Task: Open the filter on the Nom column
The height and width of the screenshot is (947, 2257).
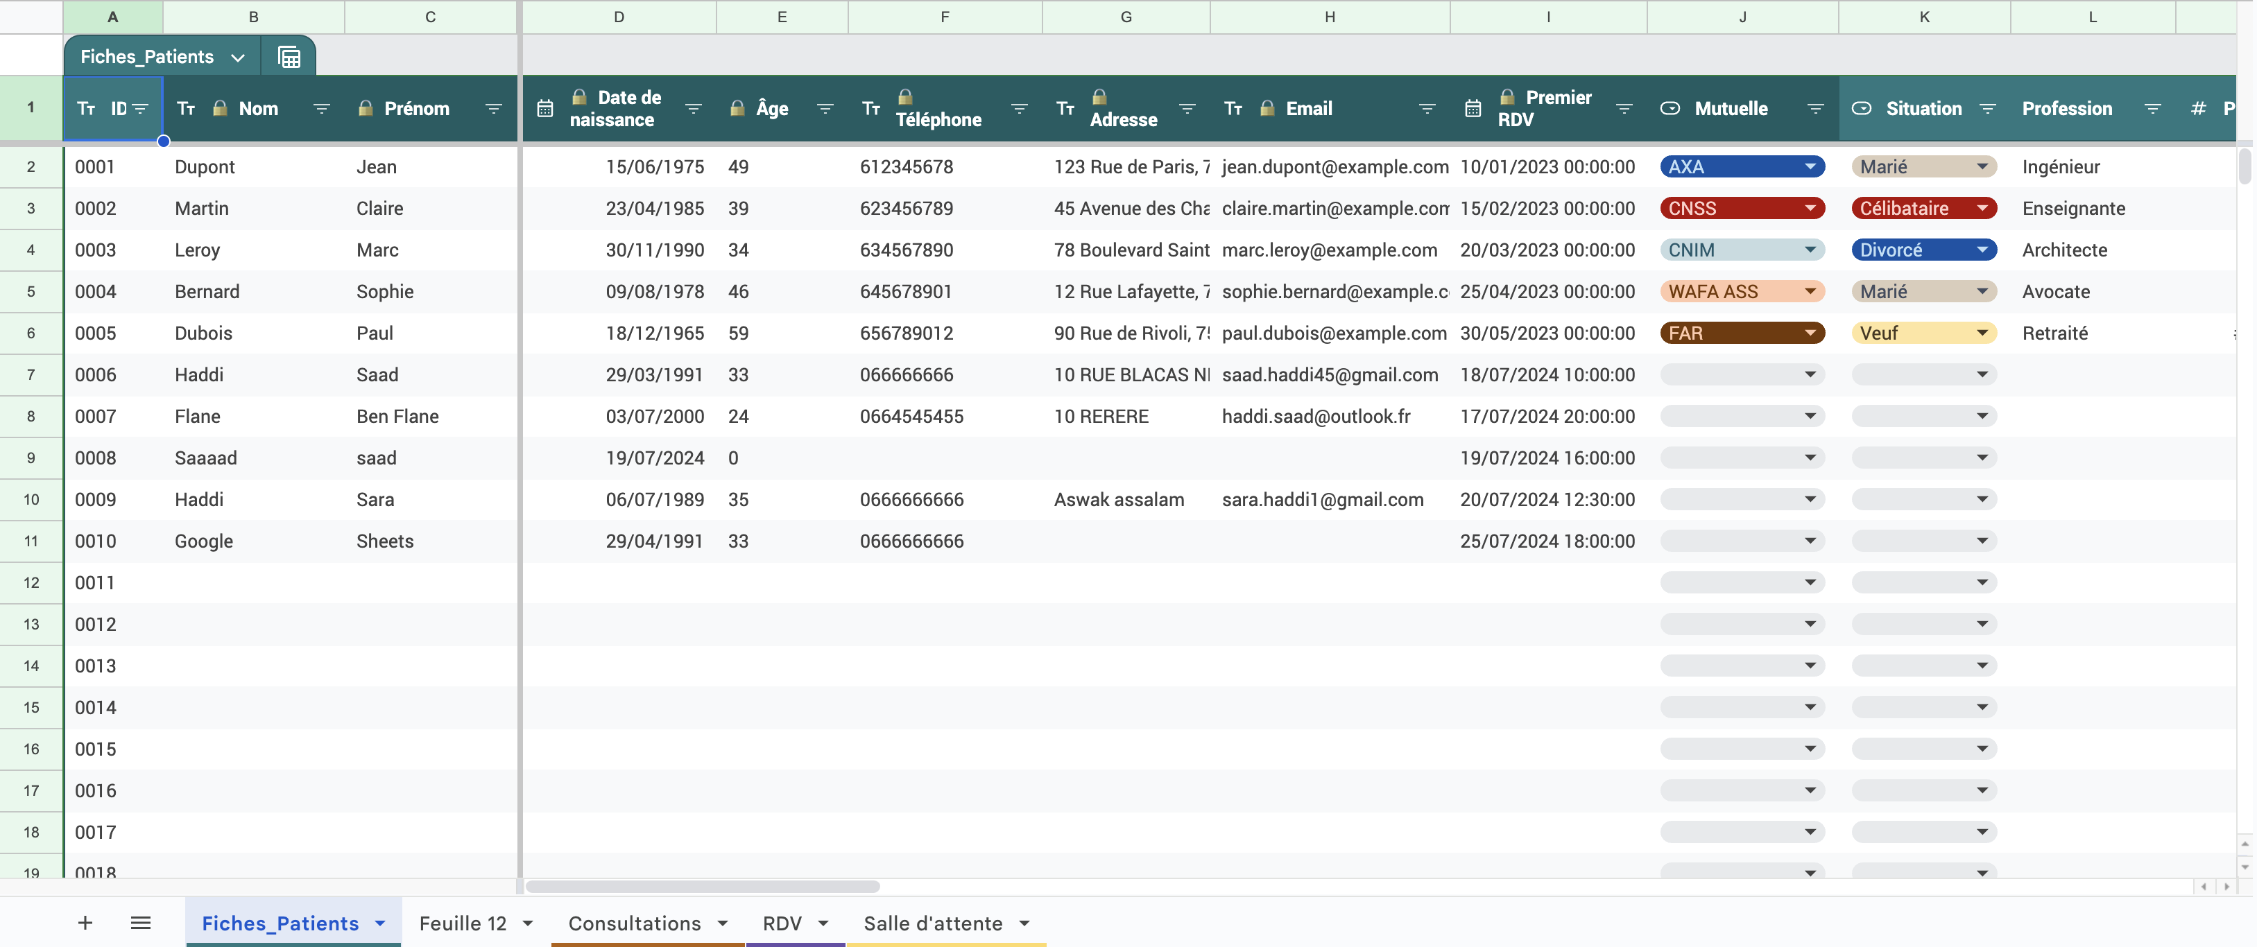Action: (x=322, y=107)
